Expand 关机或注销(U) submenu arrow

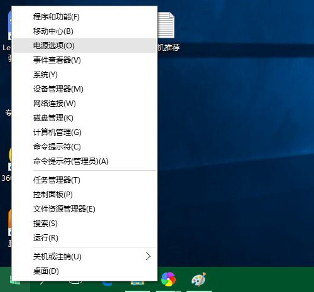148,256
